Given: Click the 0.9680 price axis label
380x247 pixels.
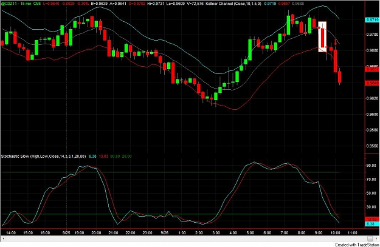Looking at the screenshot, I should (x=372, y=50).
